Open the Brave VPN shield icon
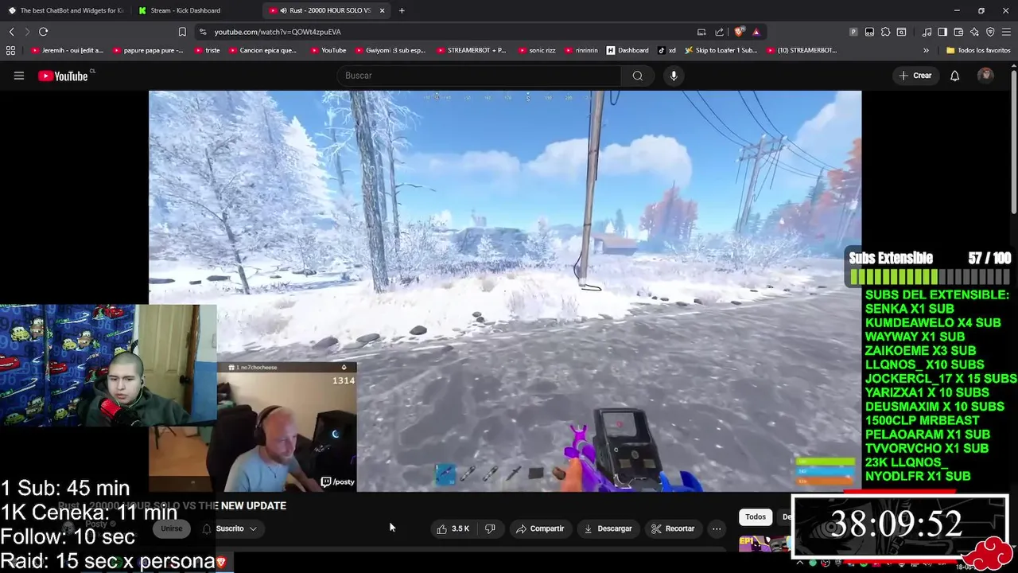The image size is (1018, 573). point(990,32)
